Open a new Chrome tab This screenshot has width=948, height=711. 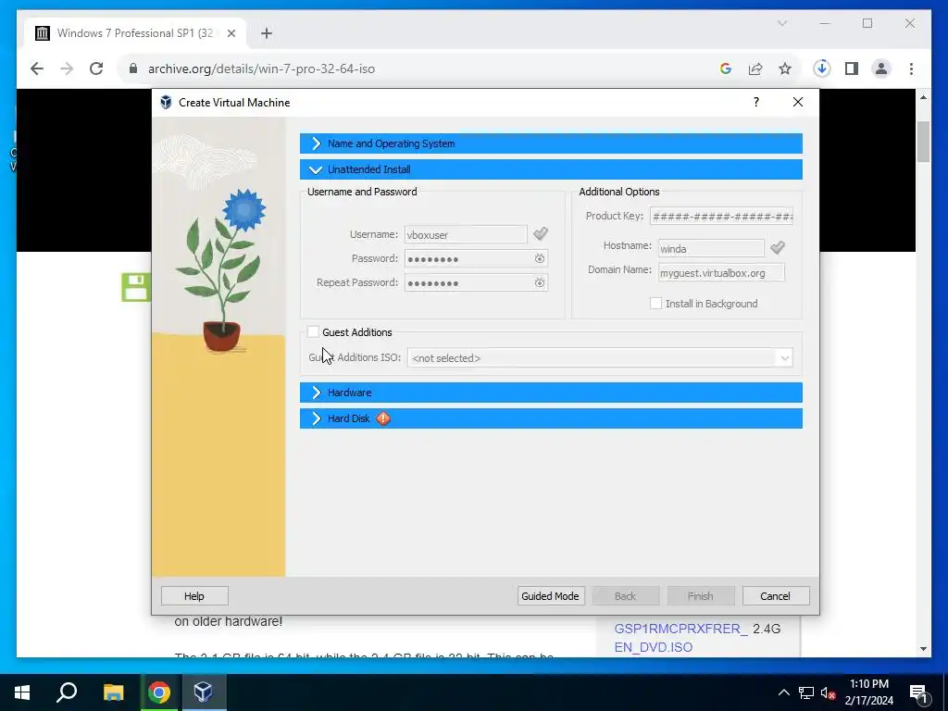pyautogui.click(x=267, y=33)
